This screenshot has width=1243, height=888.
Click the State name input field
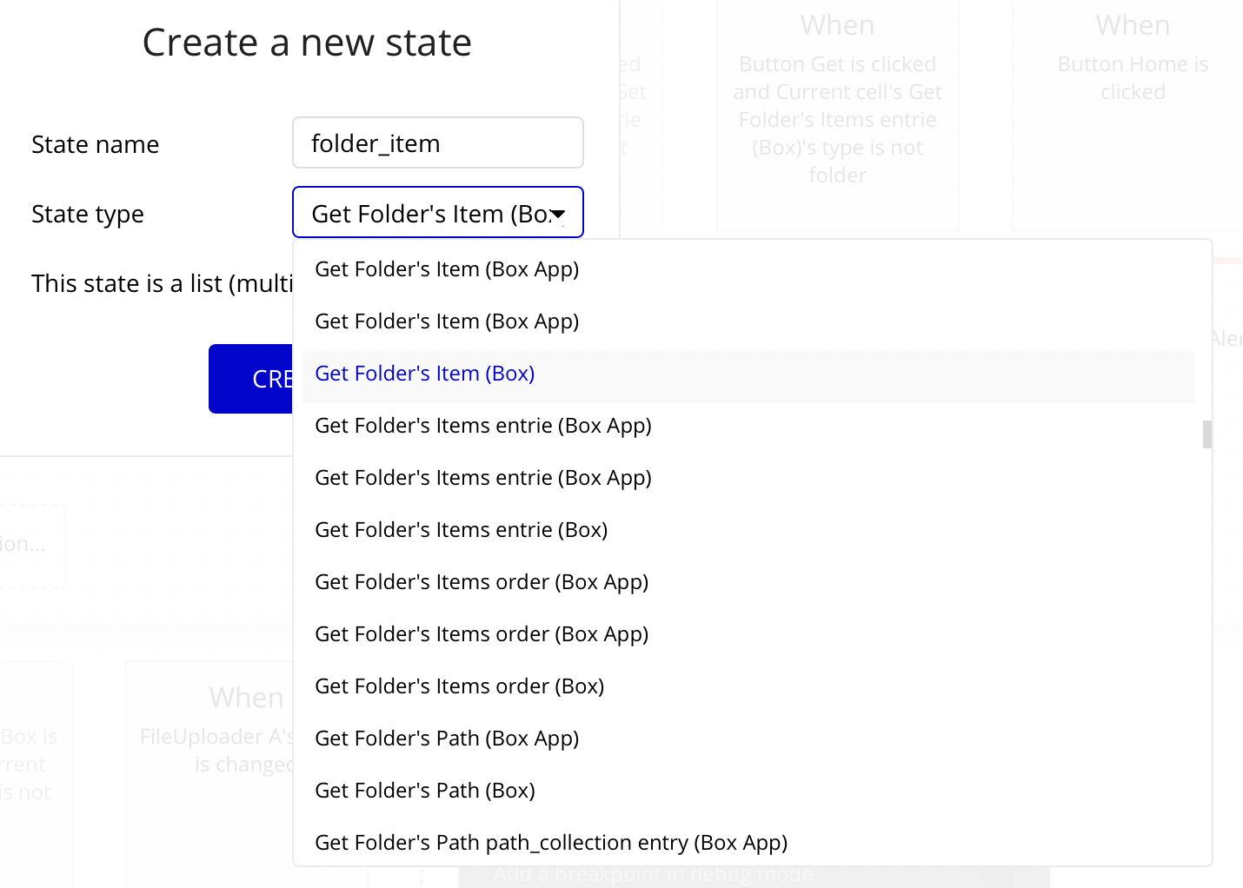[x=437, y=142]
